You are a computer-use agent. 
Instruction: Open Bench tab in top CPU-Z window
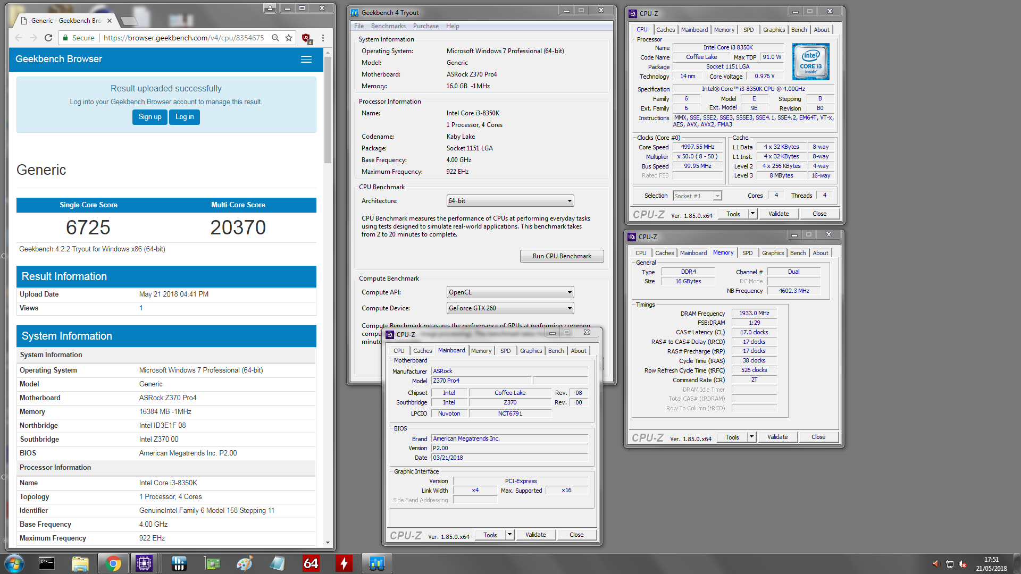(x=799, y=30)
